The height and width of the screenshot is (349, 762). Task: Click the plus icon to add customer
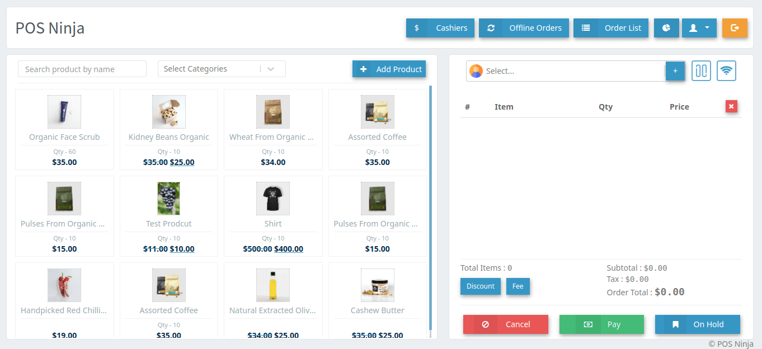675,71
